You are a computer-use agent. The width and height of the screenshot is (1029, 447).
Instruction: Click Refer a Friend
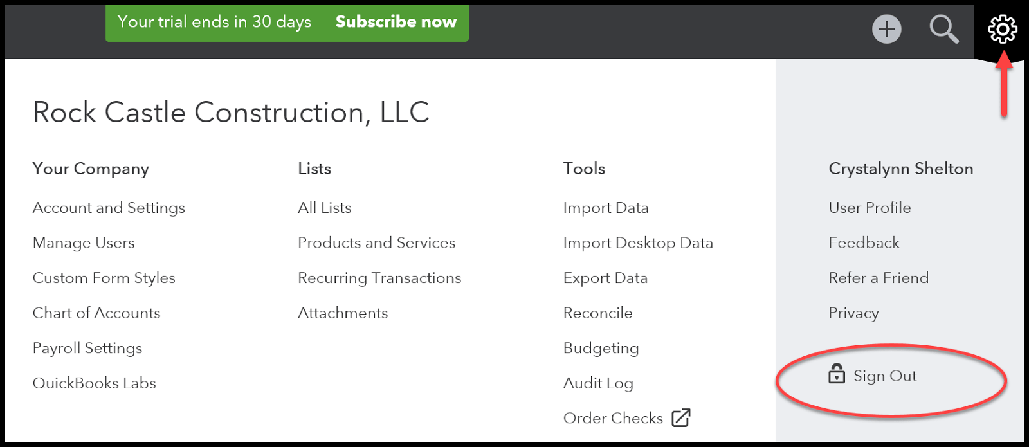click(879, 278)
